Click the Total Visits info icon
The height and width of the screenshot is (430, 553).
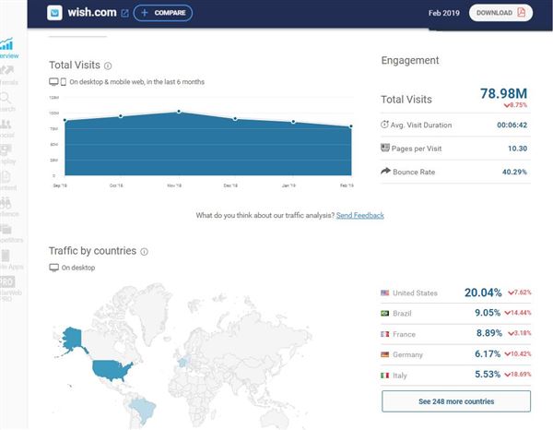point(108,66)
